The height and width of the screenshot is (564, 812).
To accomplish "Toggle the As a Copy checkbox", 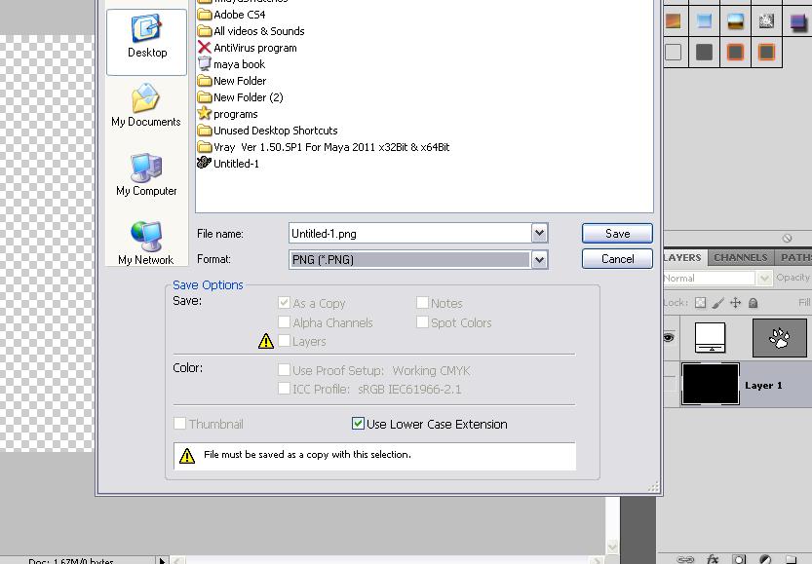I will click(284, 303).
